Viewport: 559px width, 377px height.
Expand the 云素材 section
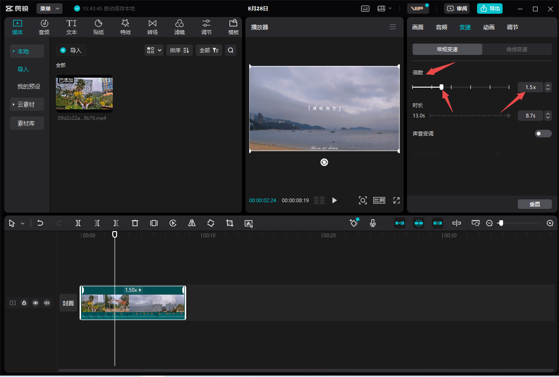point(27,104)
